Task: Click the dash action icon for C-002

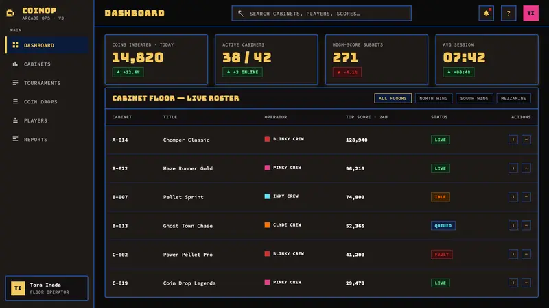Action: pos(526,254)
